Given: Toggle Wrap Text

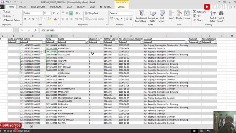Looking at the screenshot, I should point(91,13).
